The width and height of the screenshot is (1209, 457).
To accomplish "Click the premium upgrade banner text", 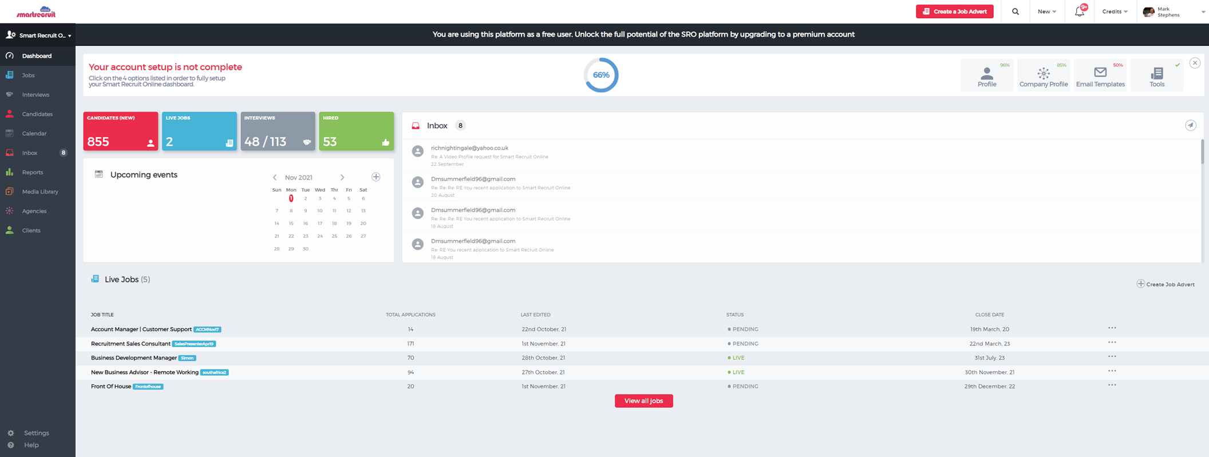I will 643,34.
